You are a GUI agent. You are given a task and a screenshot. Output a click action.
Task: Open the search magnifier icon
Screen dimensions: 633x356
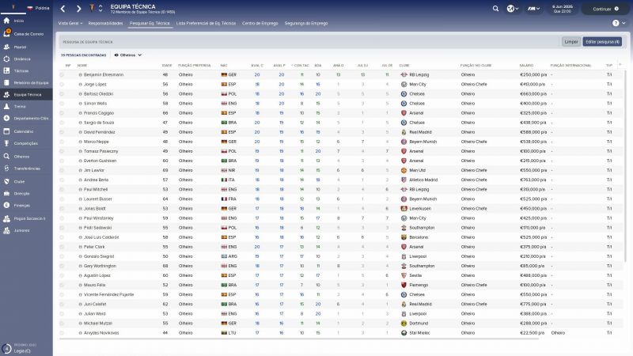pyautogui.click(x=495, y=9)
